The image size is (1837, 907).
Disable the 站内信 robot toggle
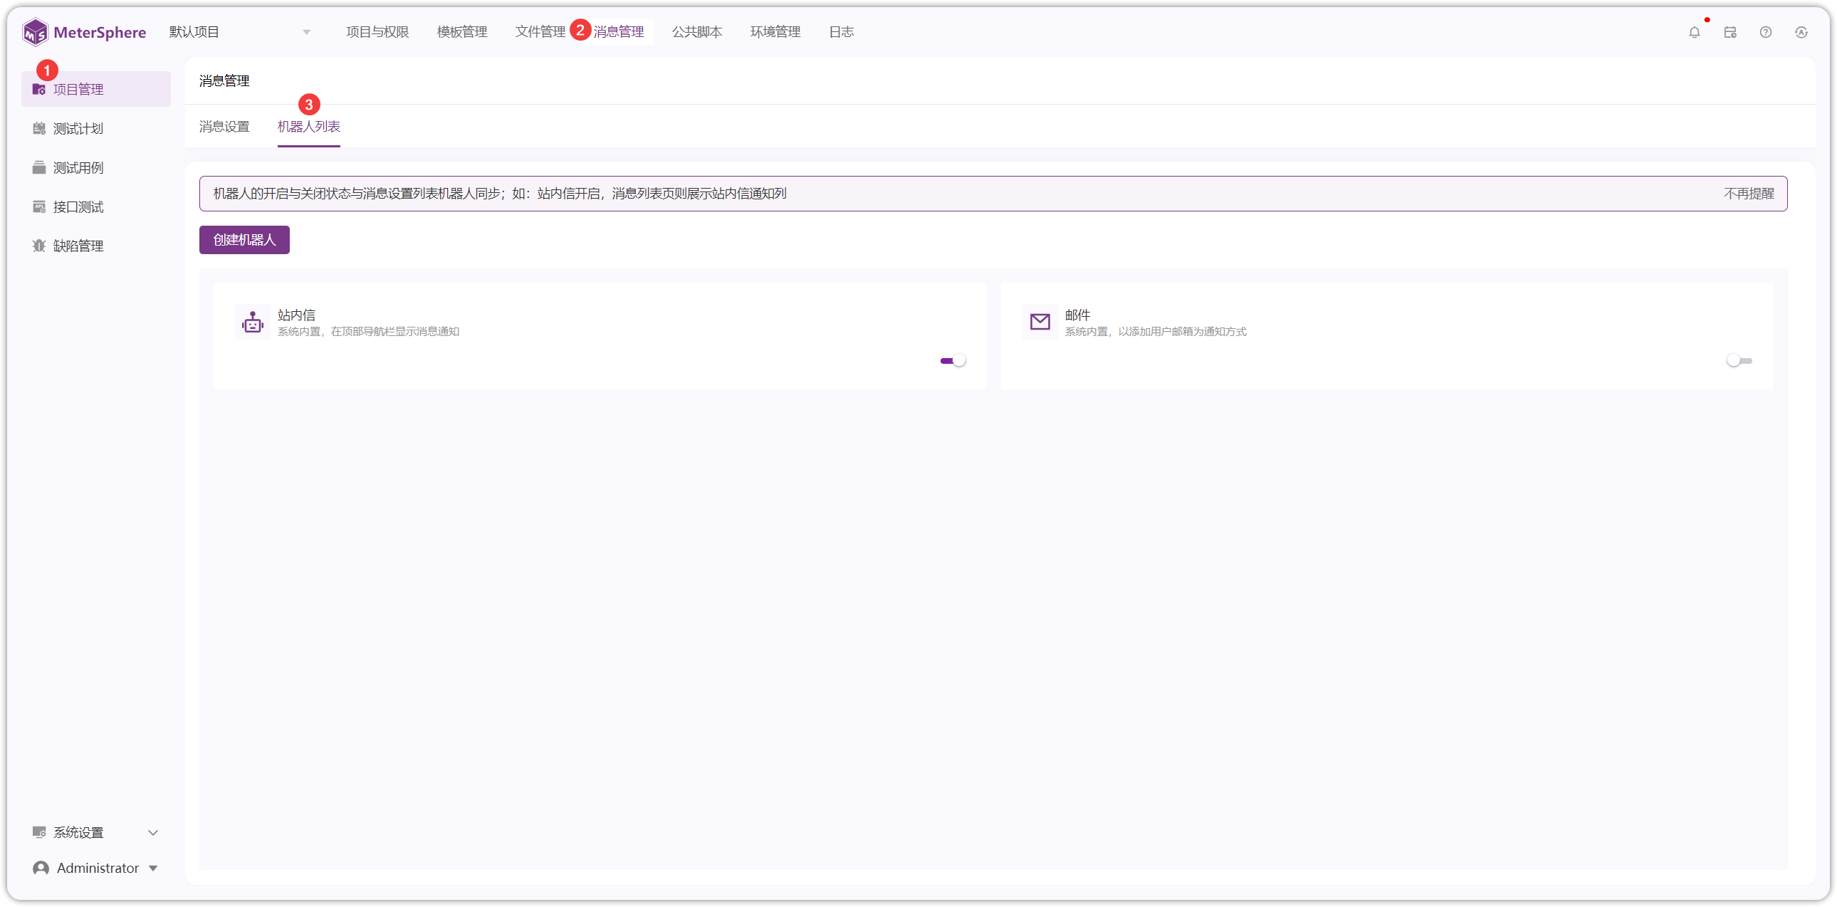point(953,361)
